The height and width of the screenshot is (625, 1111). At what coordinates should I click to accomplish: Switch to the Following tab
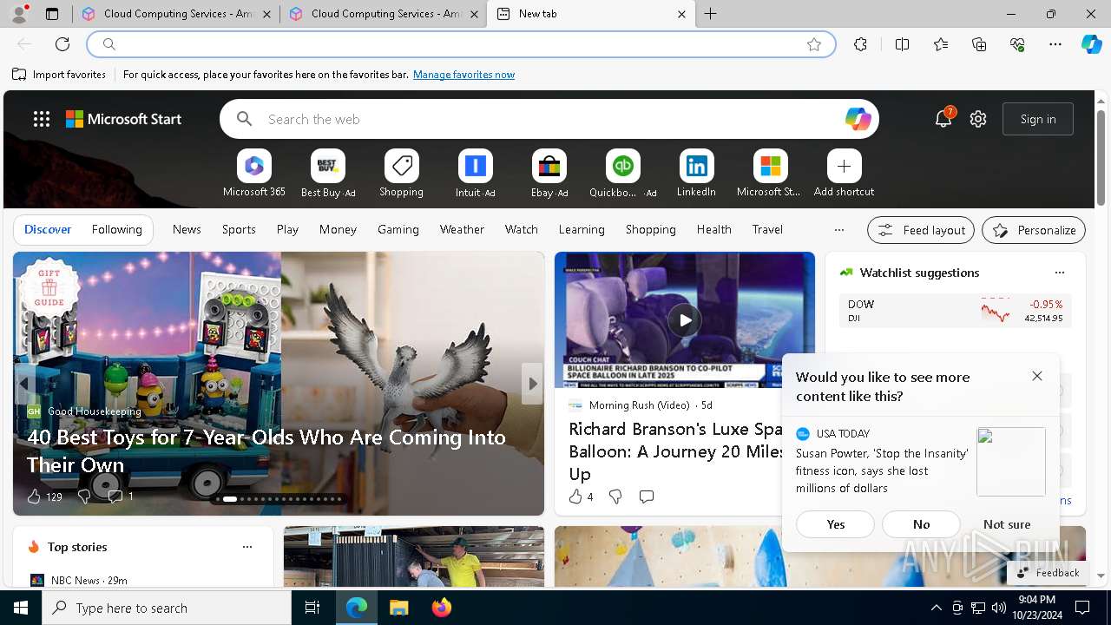point(116,229)
